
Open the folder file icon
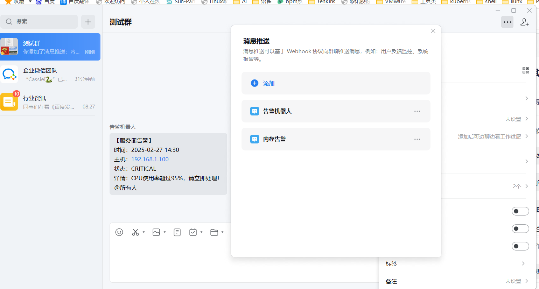[214, 232]
